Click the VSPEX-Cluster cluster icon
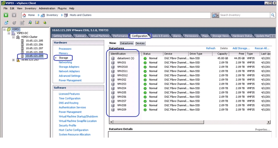 point(18,37)
